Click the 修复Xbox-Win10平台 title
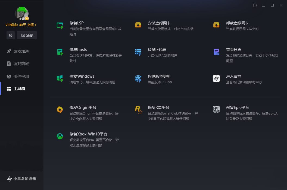The height and width of the screenshot is (190, 287). [x=88, y=134]
